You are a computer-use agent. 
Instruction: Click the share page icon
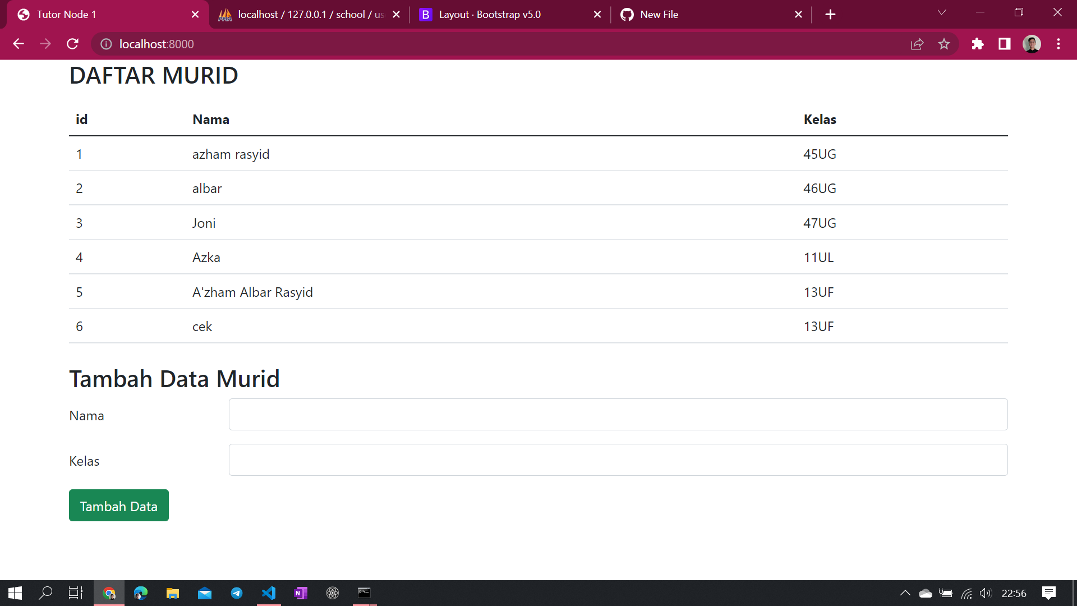(917, 44)
